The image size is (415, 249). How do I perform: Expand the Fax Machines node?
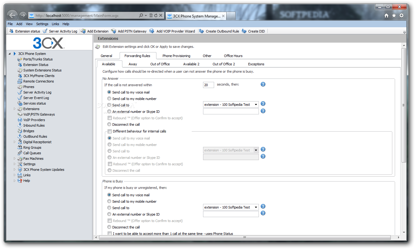click(x=14, y=159)
